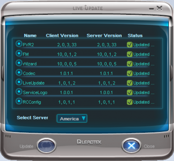Click the green checkmark for LiveUpdate
Screen dimensions: 174x161
[130, 83]
